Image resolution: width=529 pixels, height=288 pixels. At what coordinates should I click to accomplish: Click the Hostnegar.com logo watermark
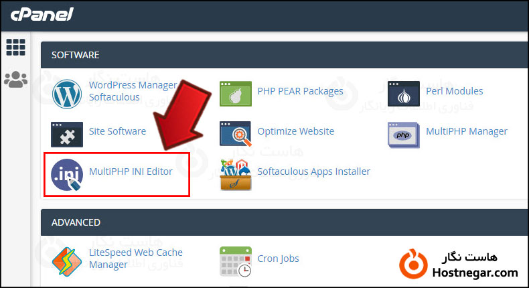click(462, 265)
